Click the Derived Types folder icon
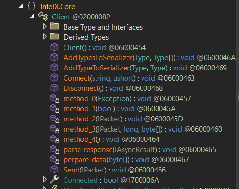The image size is (239, 189). (54, 36)
